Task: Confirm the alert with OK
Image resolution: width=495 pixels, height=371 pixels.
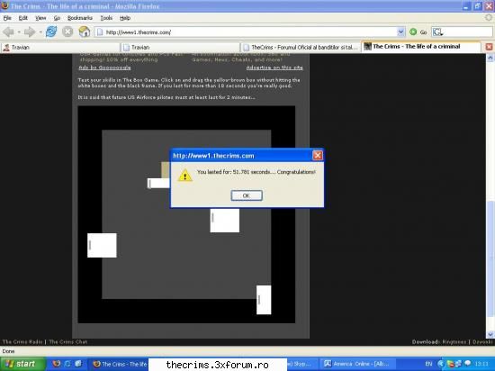Action: 247,195
